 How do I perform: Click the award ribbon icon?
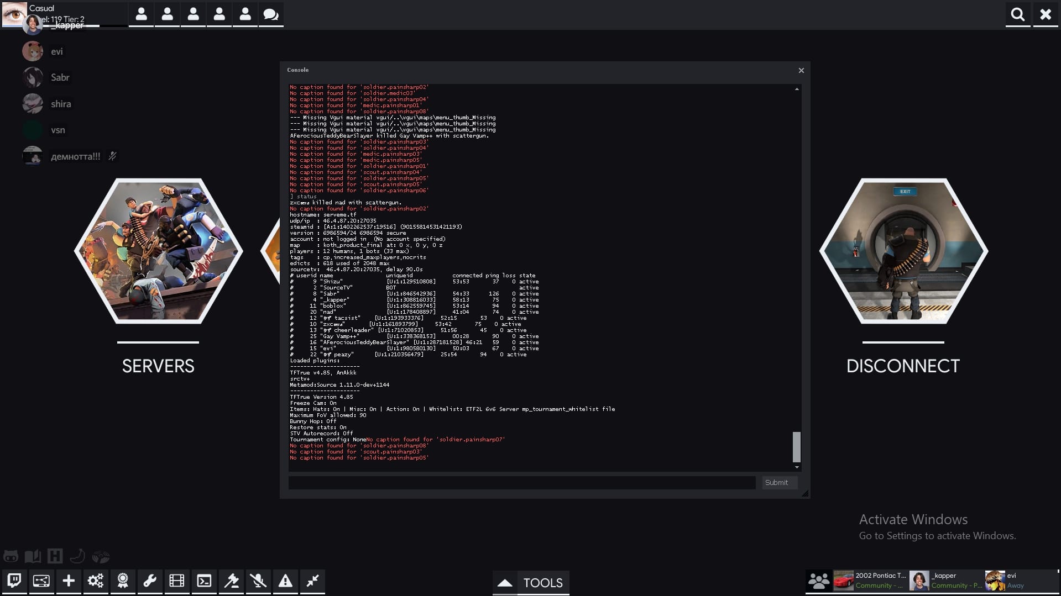[x=123, y=581]
